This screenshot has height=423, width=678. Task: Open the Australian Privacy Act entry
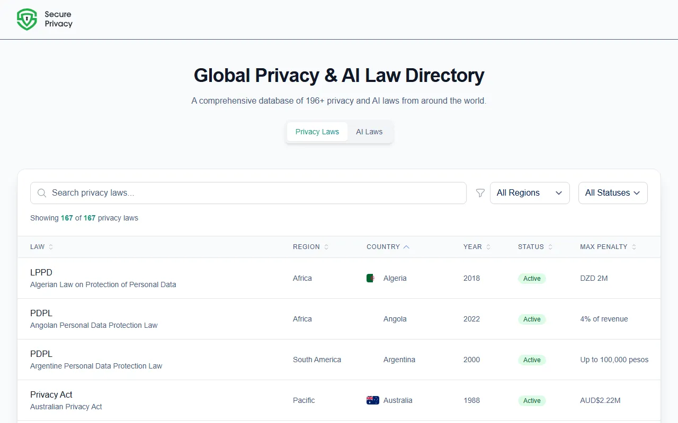[x=51, y=395]
